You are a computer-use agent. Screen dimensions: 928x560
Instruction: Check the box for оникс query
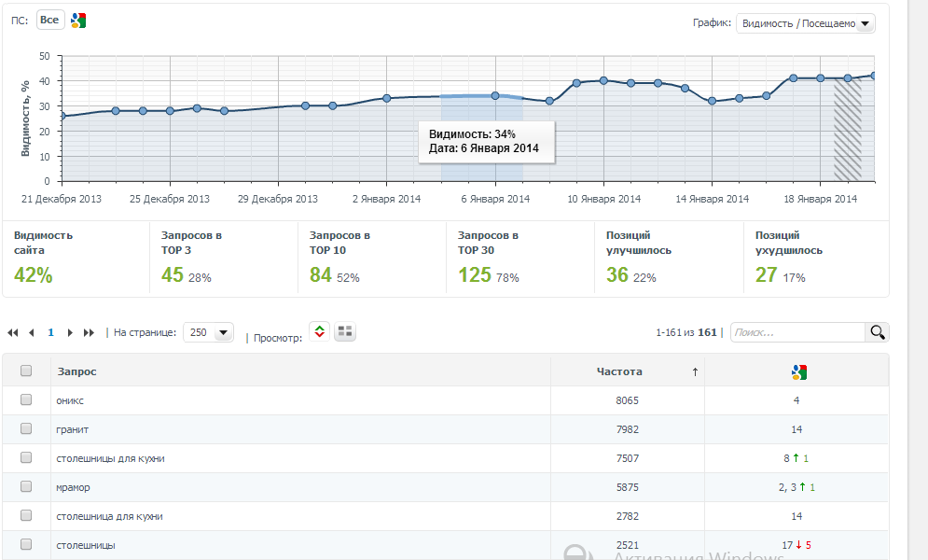[x=26, y=400]
